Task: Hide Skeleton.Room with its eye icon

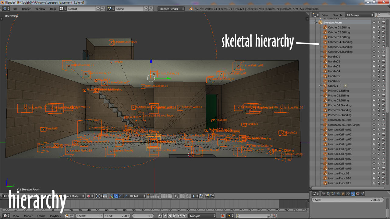Action: point(374,23)
